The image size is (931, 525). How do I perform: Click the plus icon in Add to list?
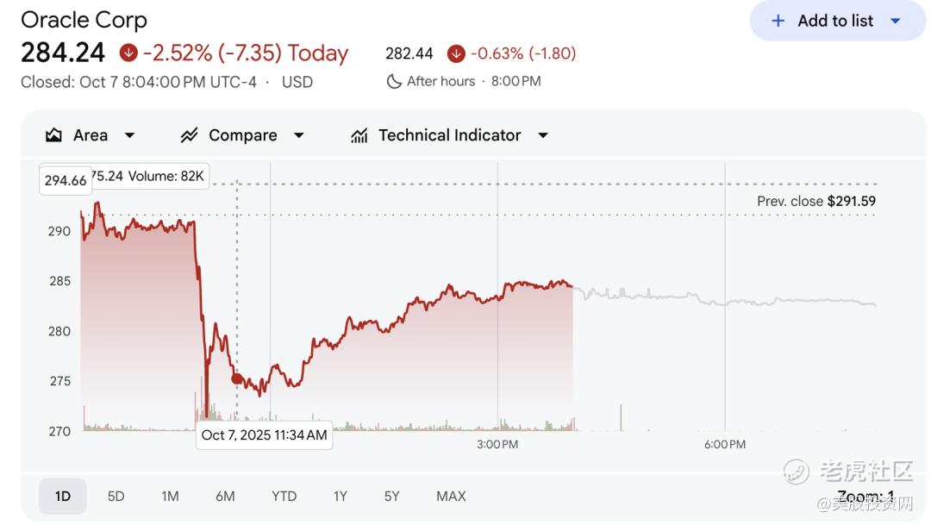pyautogui.click(x=778, y=21)
